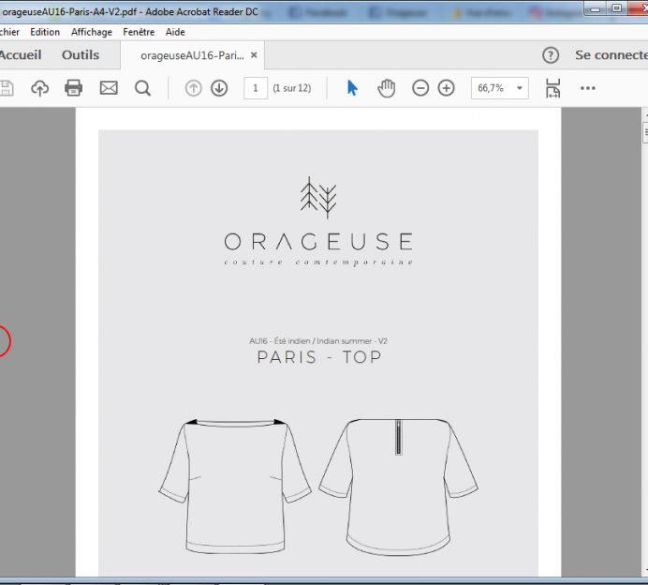Click the upload to cloud icon
648x585 pixels.
pos(39,88)
